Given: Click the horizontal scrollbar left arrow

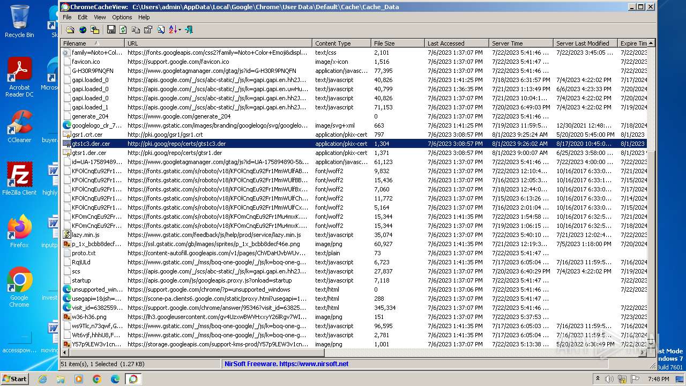Looking at the screenshot, I should [x=65, y=352].
